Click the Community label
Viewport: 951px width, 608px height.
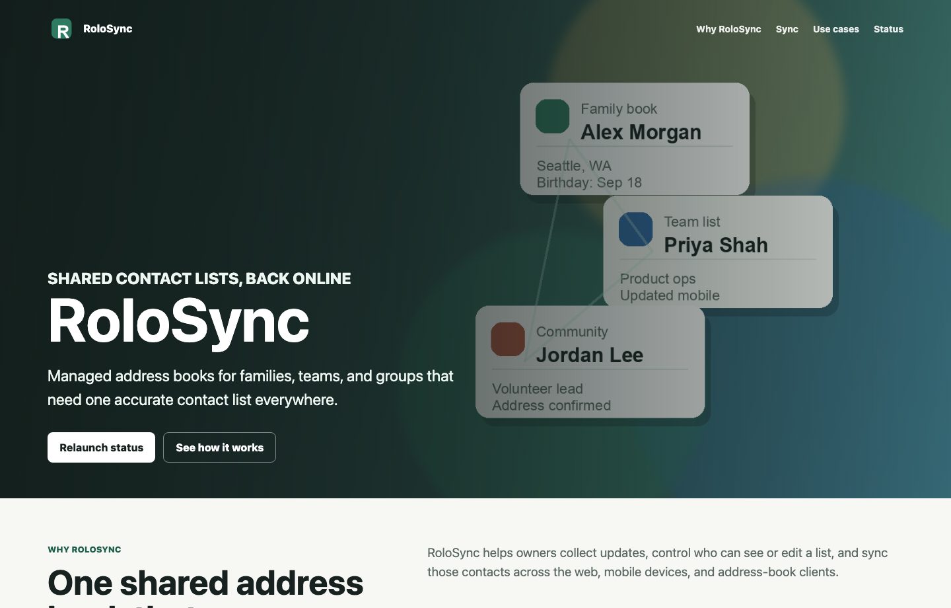coord(572,332)
